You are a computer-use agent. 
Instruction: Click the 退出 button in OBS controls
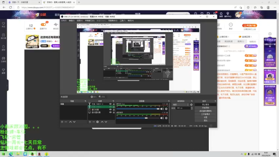pyautogui.click(x=205, y=120)
